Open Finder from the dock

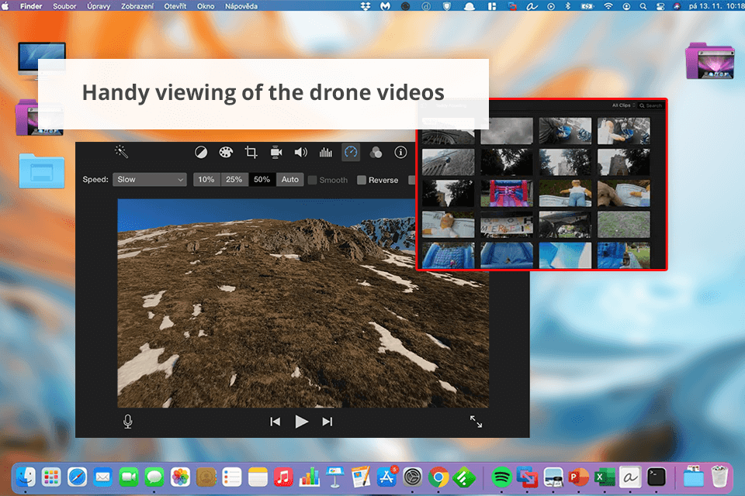coord(25,477)
